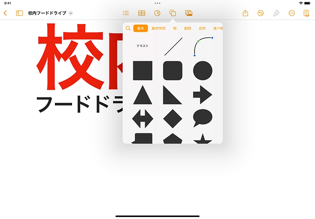315x219 pixels.
Task: Toggle the sidebar view options icon
Action: [x=19, y=13]
